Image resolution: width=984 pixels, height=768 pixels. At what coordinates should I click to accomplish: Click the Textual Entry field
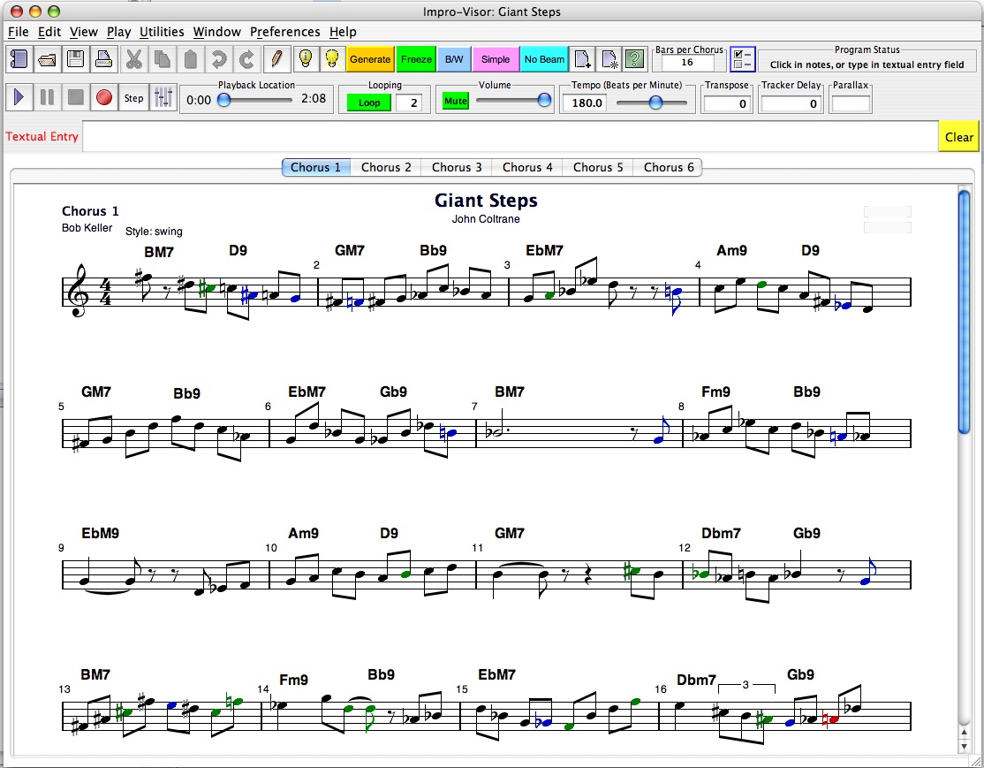[x=511, y=137]
